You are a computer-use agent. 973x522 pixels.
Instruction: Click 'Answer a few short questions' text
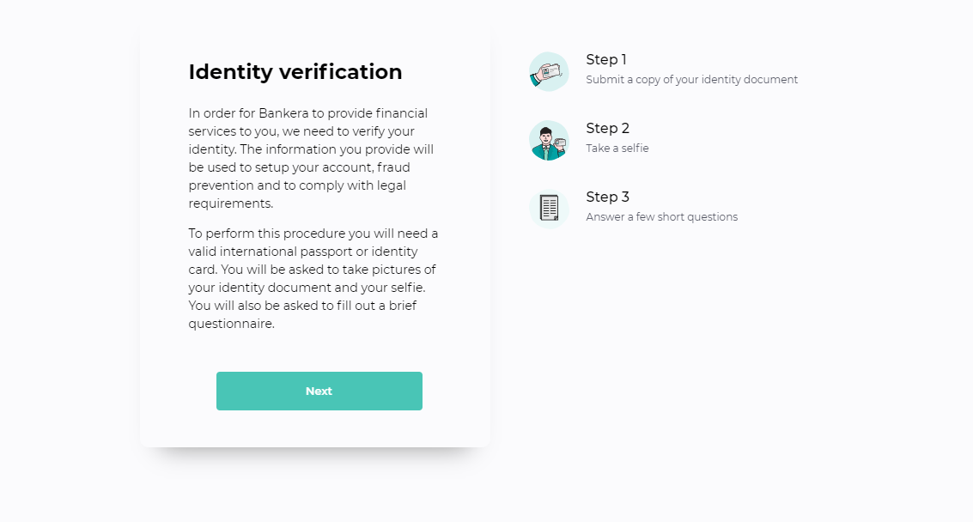(661, 216)
